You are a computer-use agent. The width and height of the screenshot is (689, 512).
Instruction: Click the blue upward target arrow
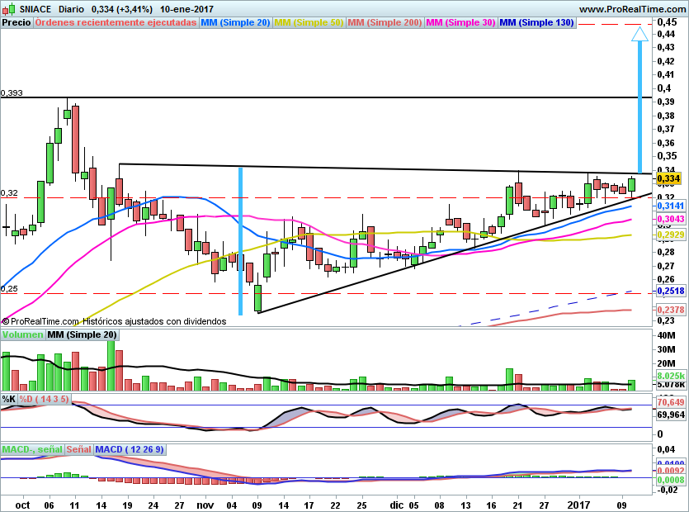click(x=639, y=95)
